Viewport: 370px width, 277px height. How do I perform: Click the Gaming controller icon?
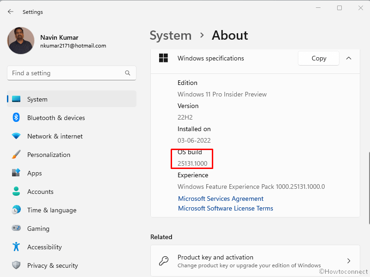(16, 228)
